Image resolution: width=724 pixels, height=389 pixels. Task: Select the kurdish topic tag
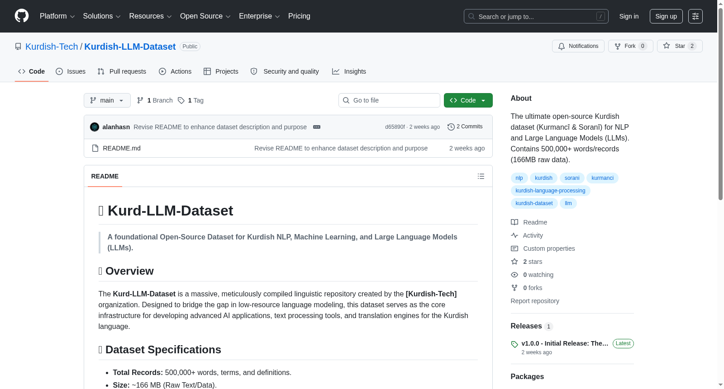543,178
